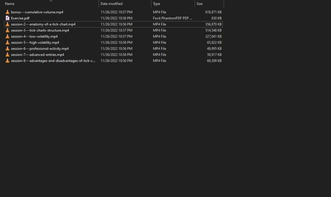The image size is (331, 197).
Task: Click VLC icon of session-3 tick-charts-structure file
Action: (8, 30)
